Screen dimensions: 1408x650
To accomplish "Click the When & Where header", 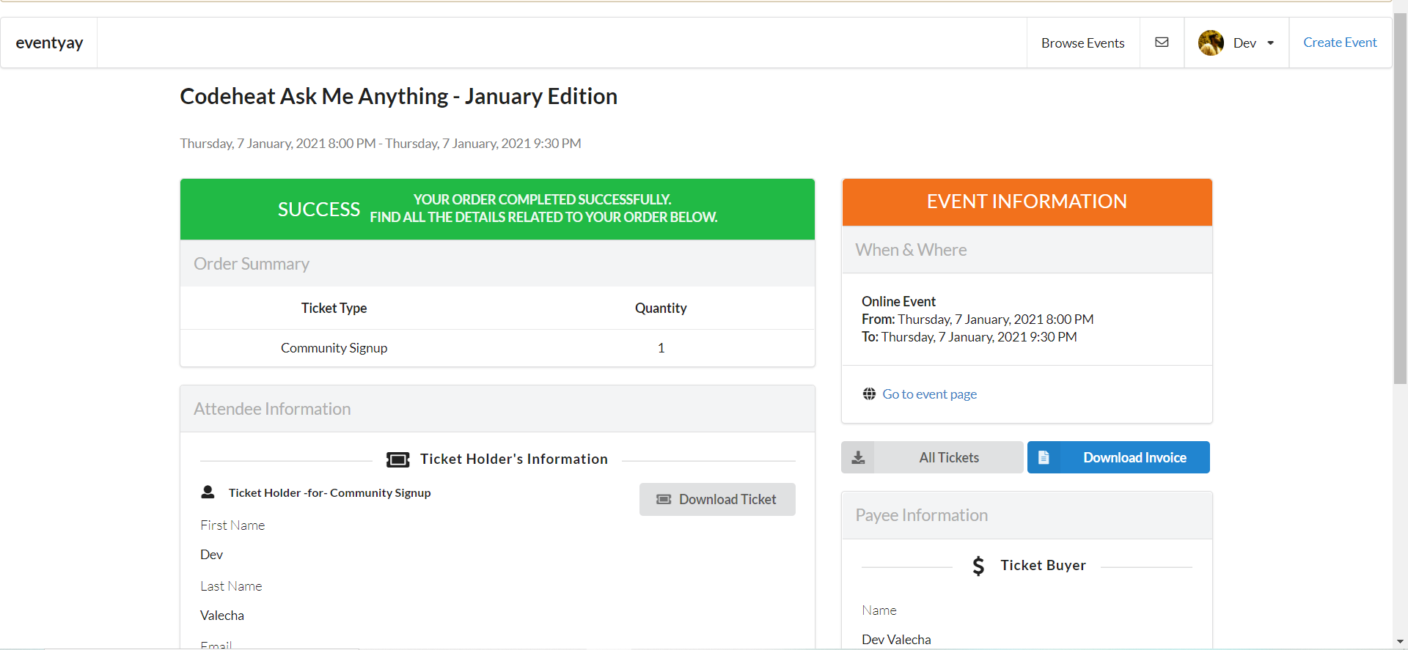I will pos(1027,250).
